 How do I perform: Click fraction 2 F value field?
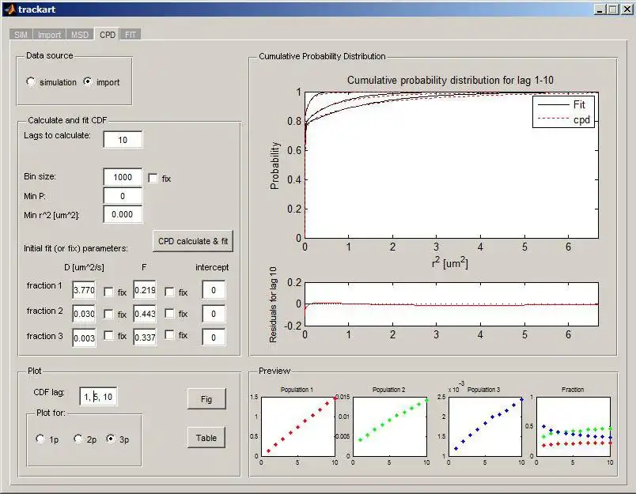pos(145,314)
